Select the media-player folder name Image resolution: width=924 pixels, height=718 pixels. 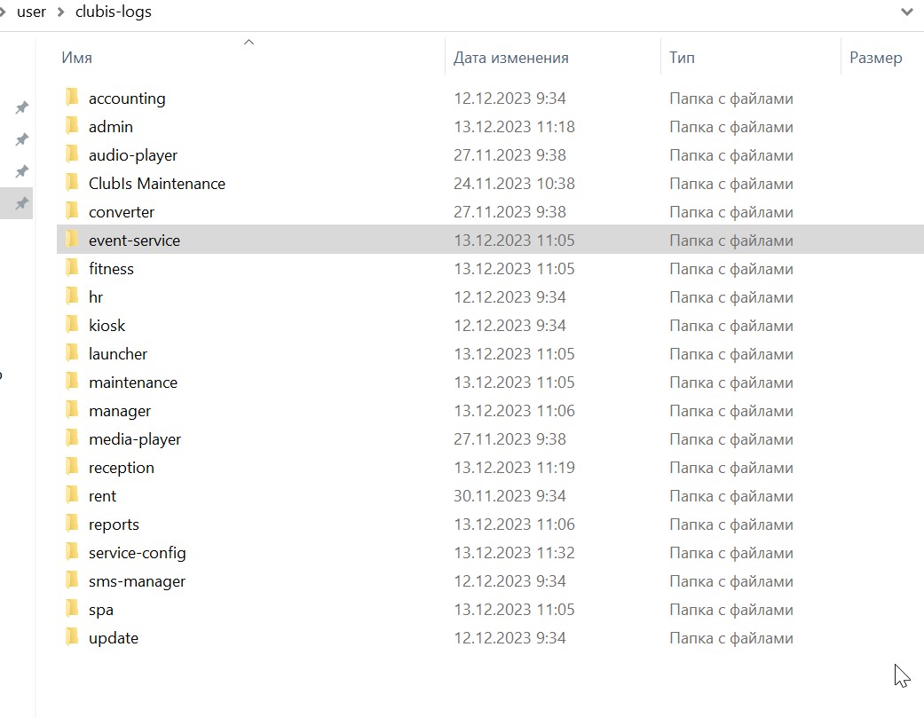point(135,439)
